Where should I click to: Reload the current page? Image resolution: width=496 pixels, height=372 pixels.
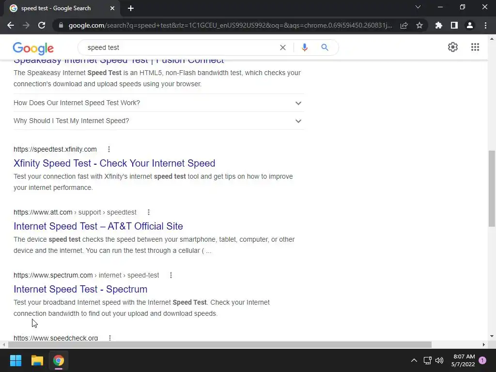pyautogui.click(x=42, y=25)
